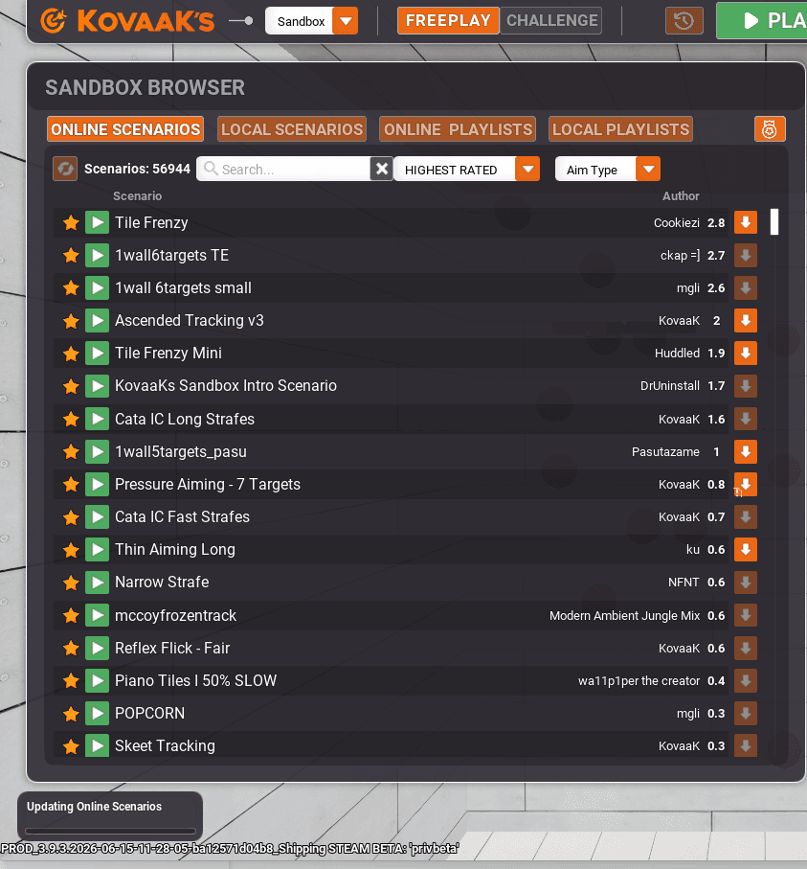Play the 1wall6targets TE scenario

tap(97, 256)
